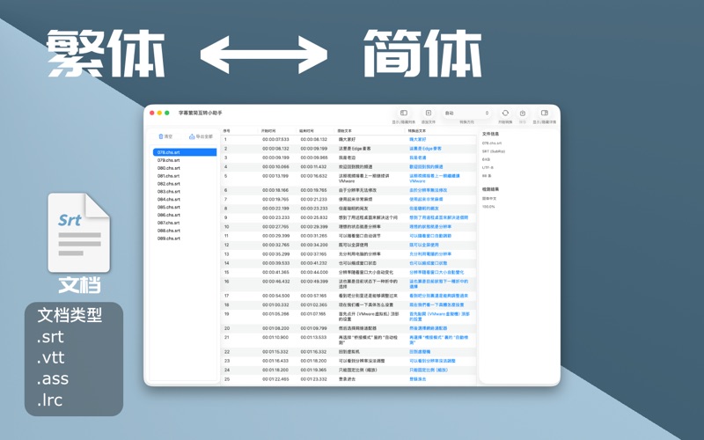
Task: Toggle the show/hide file list sidebar icon
Action: (404, 114)
